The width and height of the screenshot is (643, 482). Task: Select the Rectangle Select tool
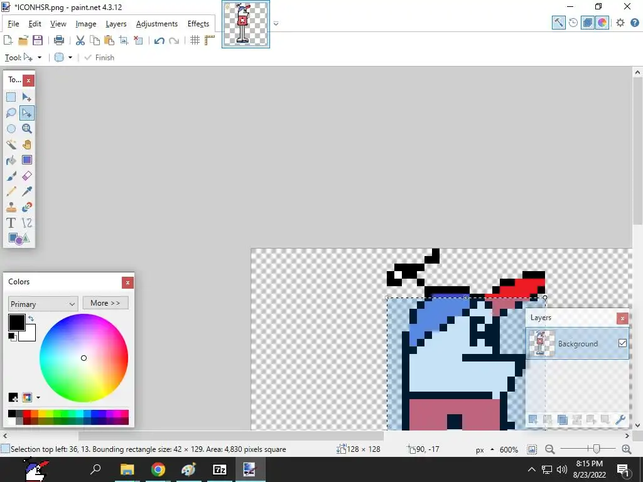pos(11,97)
